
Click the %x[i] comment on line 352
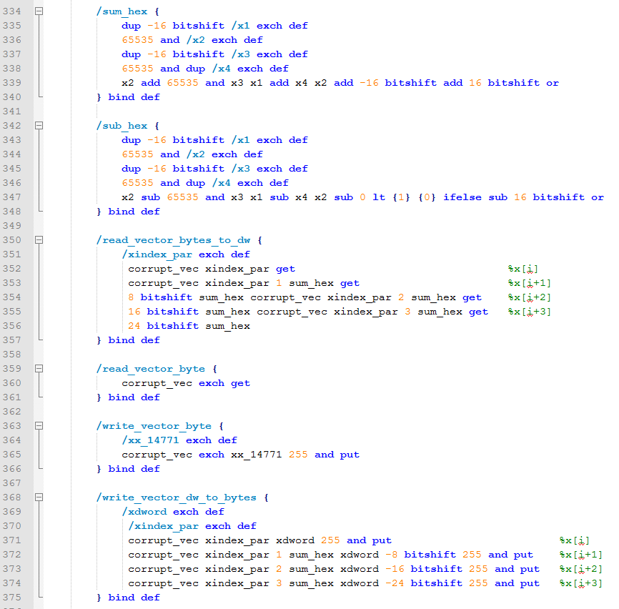523,269
